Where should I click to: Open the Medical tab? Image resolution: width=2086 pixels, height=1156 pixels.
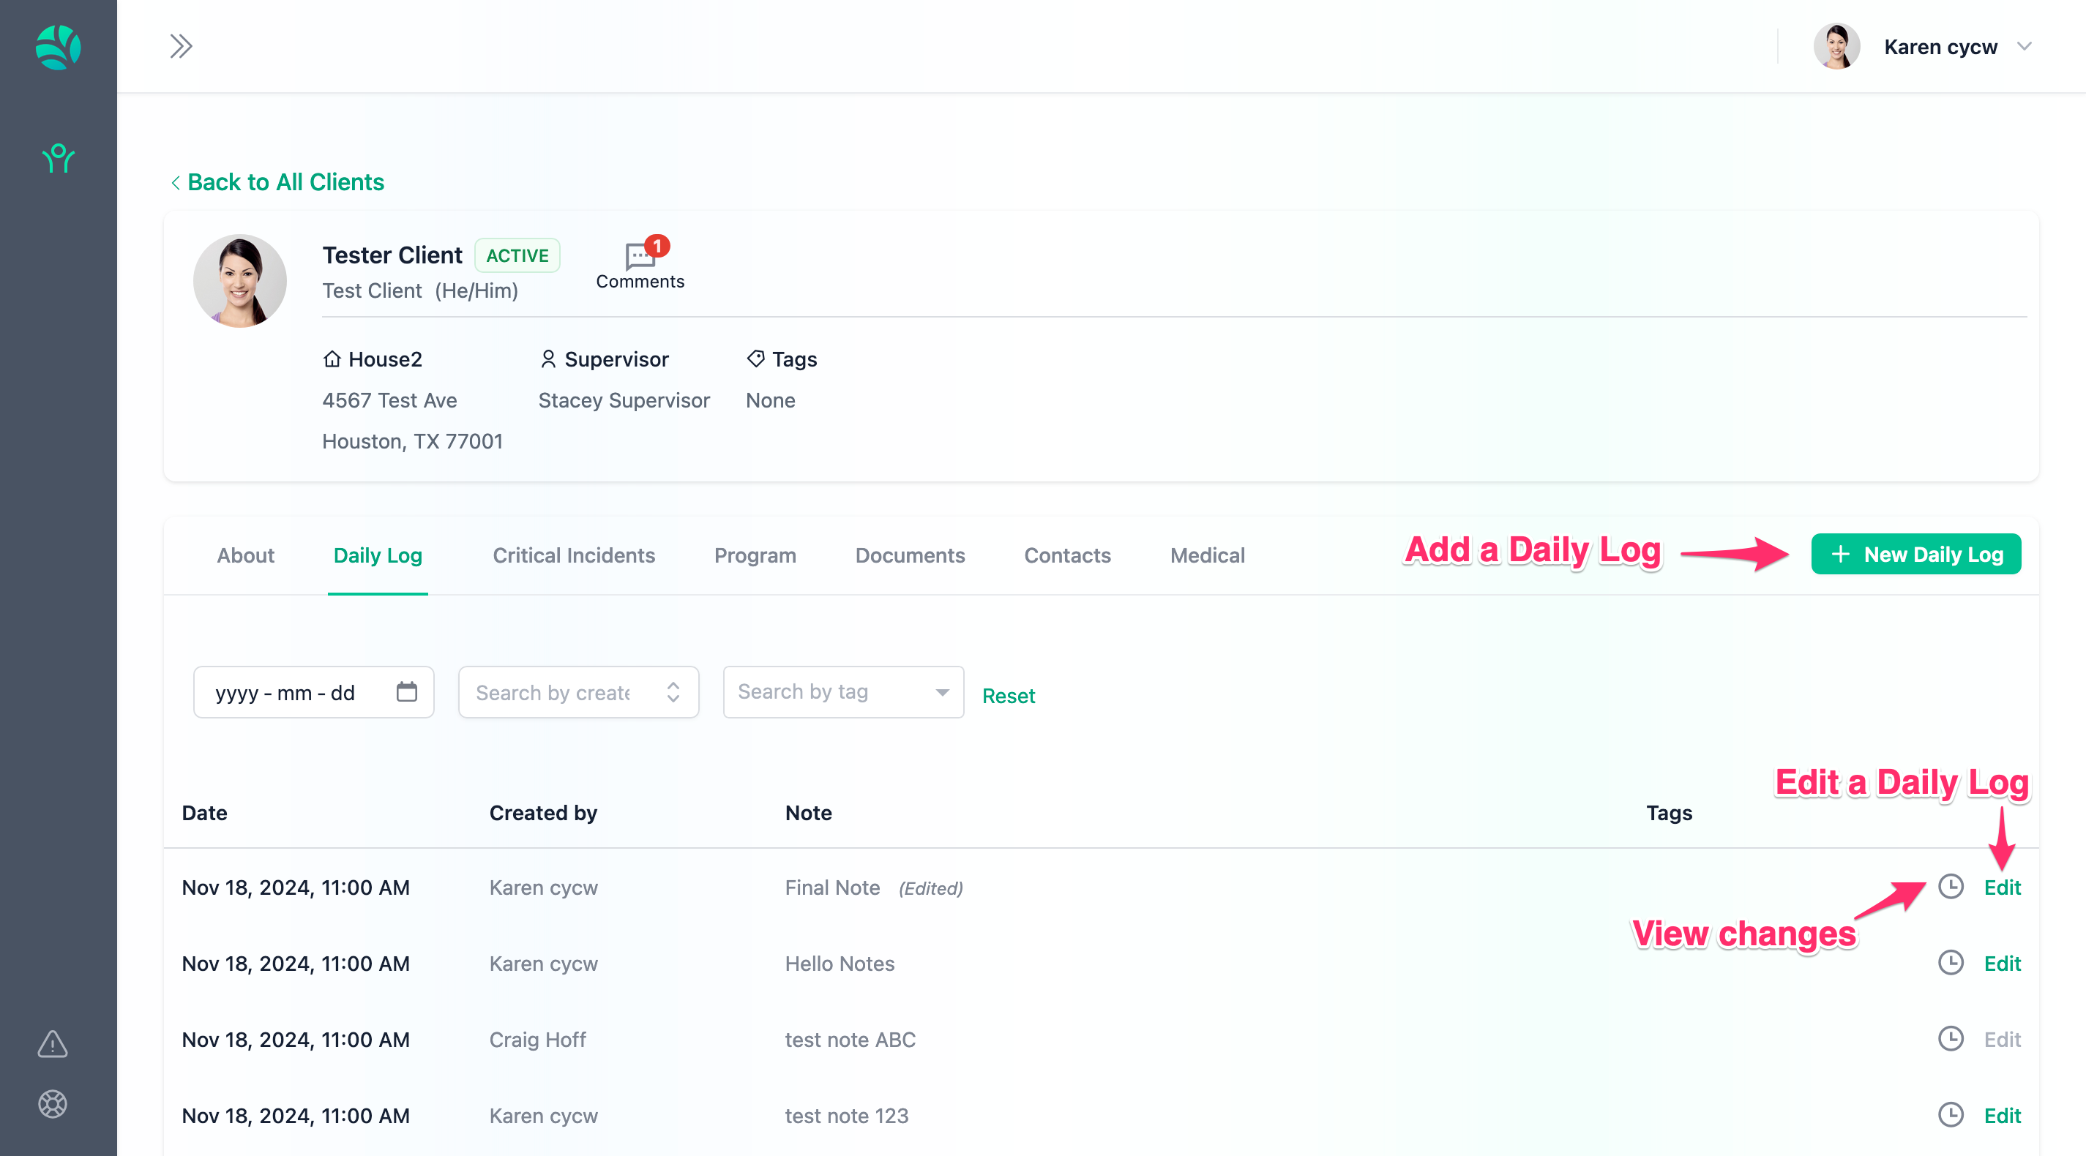[1206, 555]
